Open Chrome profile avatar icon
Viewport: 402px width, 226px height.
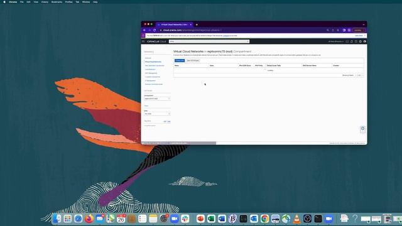coord(349,30)
